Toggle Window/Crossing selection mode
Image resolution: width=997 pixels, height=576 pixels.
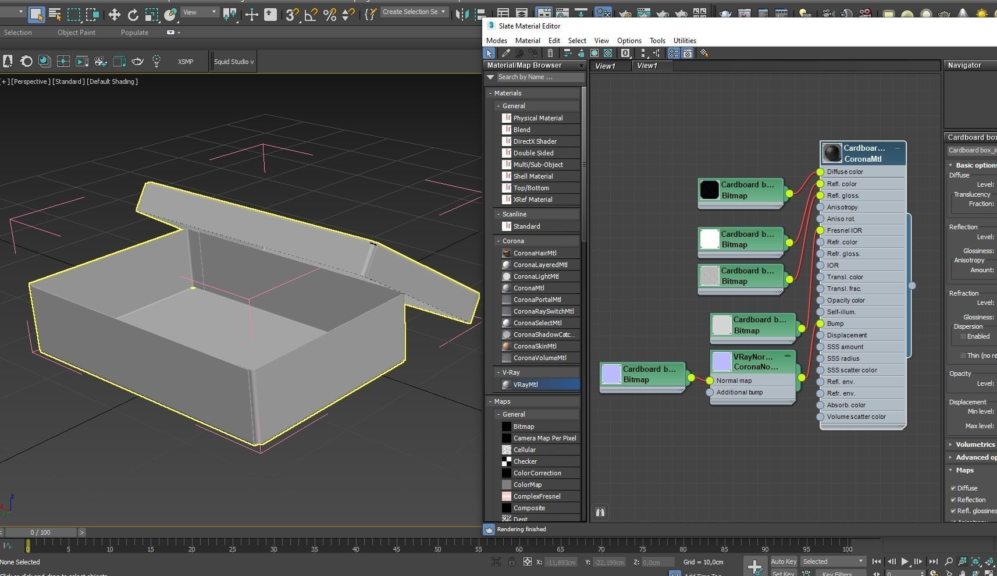pyautogui.click(x=92, y=15)
